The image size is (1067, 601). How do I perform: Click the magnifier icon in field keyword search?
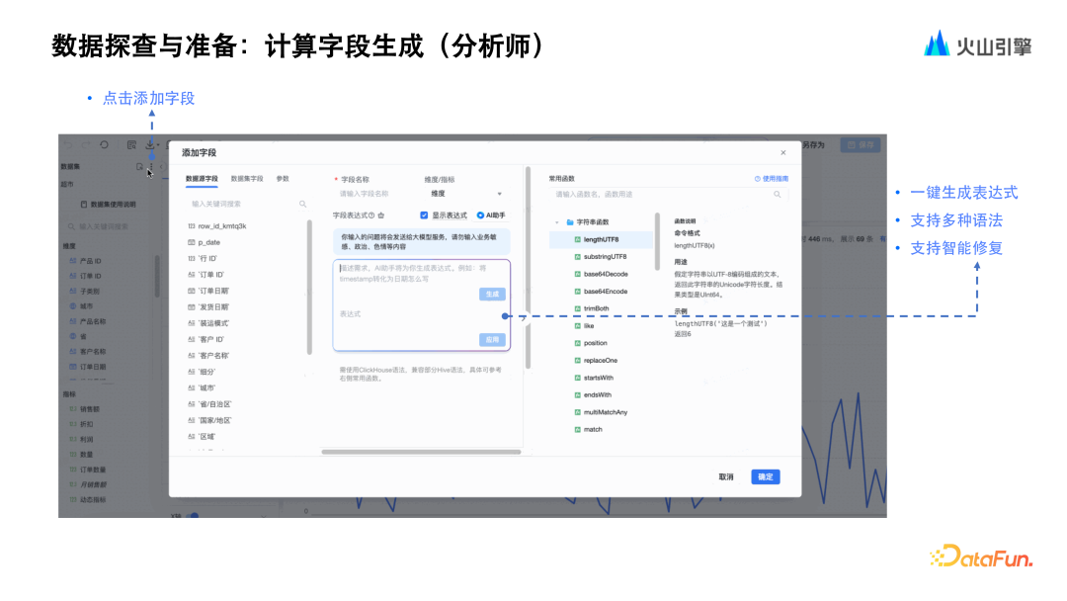302,204
